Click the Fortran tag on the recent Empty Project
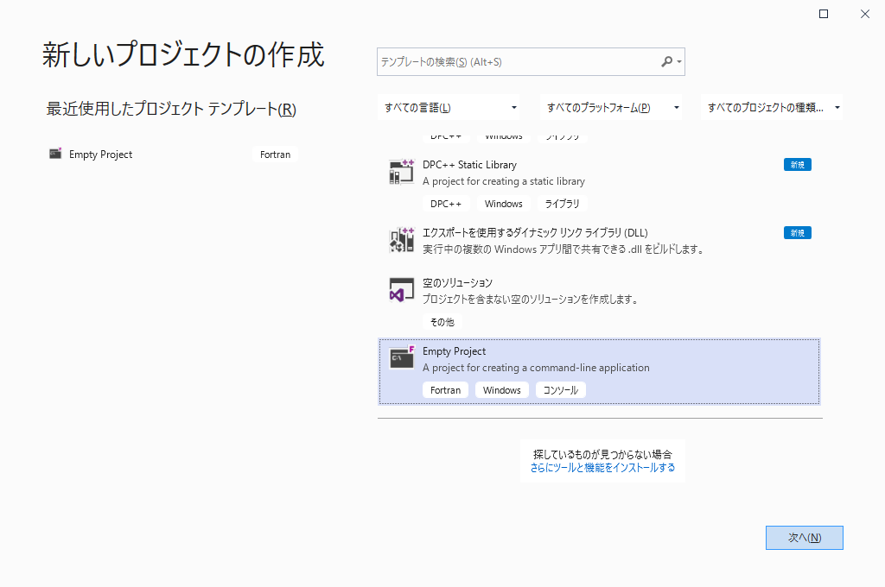Viewport: 885px width, 587px height. pyautogui.click(x=275, y=154)
